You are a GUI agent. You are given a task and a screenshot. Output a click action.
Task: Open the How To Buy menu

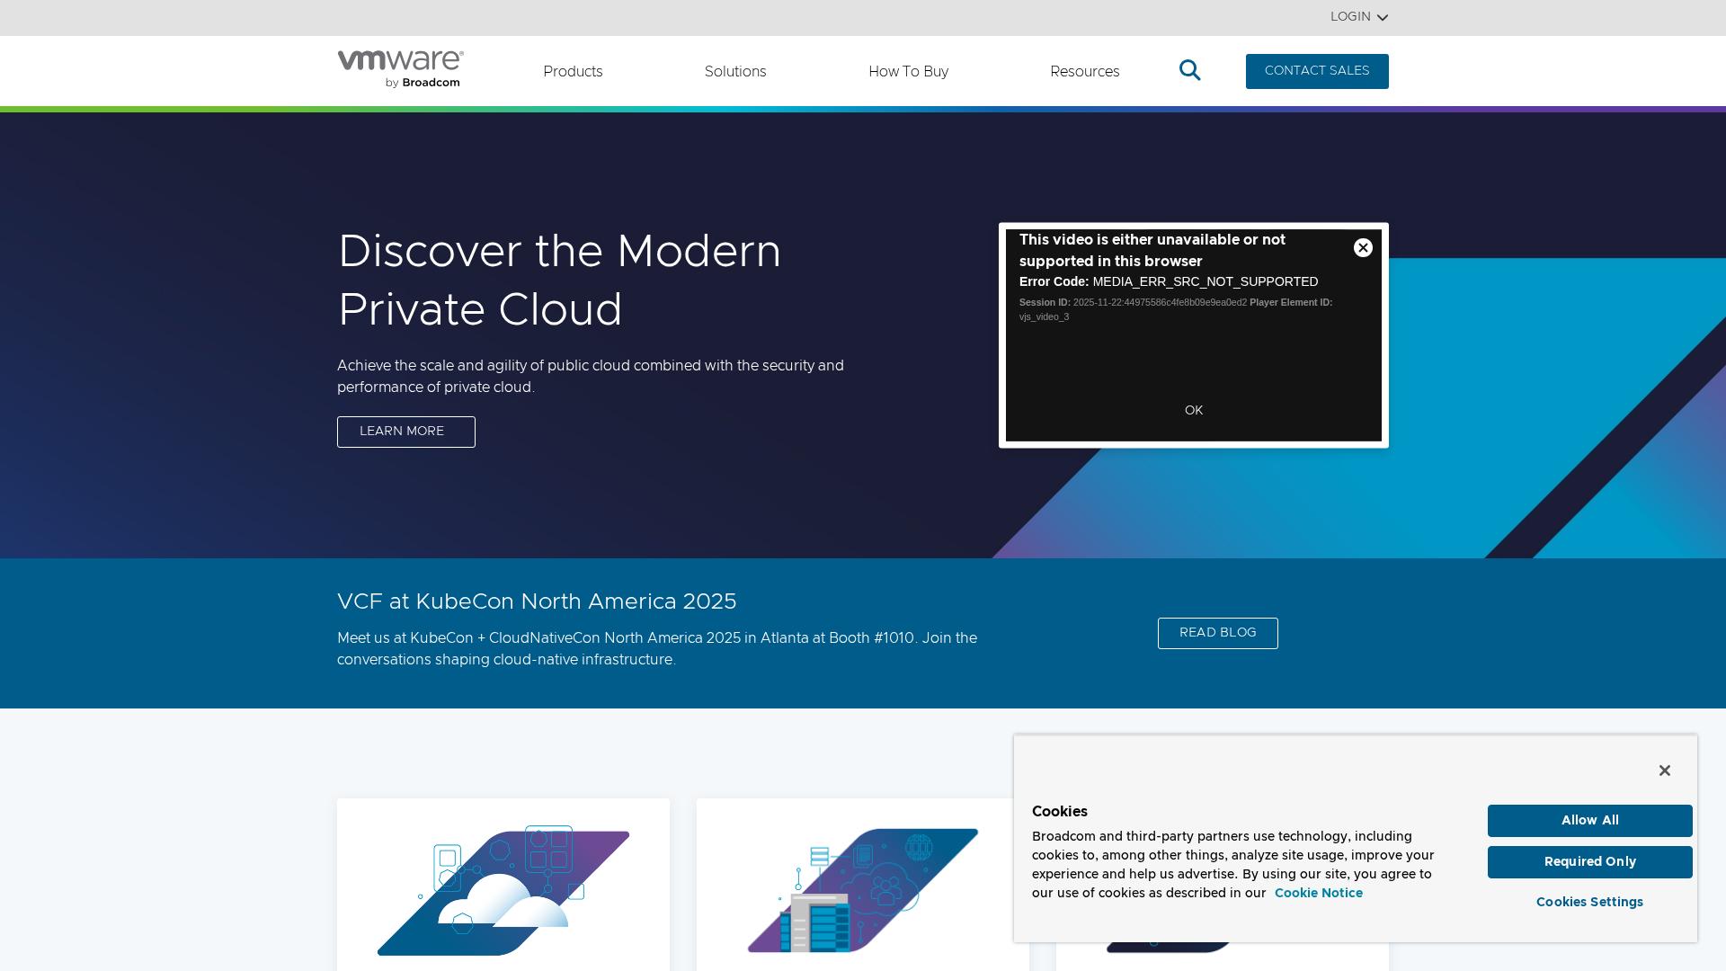point(908,72)
